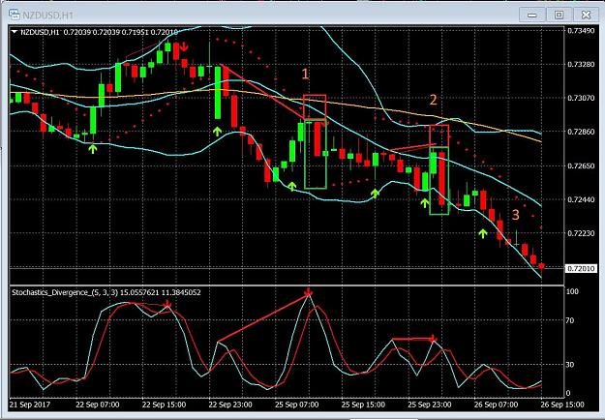Click the 0.73070 price scale value
The image size is (605, 420).
581,98
